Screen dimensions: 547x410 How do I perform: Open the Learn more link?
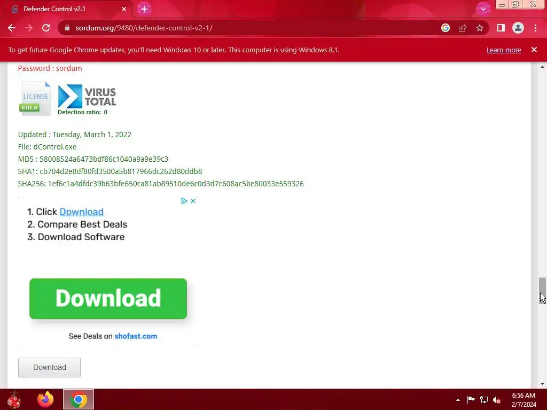click(x=504, y=50)
